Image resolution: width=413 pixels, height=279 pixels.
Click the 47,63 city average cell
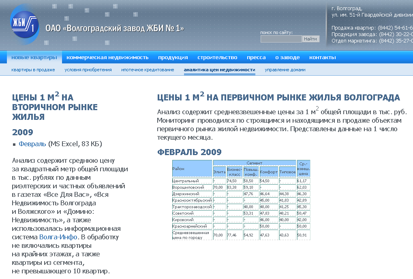(269, 235)
